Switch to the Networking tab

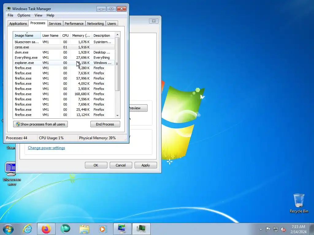point(95,24)
